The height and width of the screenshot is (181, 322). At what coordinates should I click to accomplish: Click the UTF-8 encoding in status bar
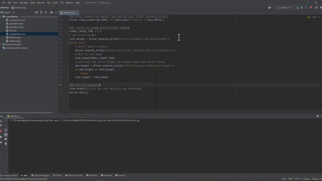coord(297,179)
